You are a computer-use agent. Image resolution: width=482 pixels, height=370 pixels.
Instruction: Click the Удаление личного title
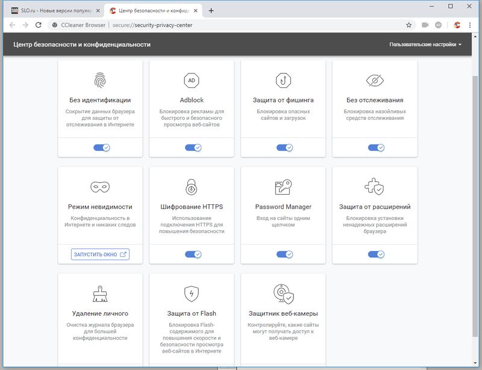click(x=100, y=313)
